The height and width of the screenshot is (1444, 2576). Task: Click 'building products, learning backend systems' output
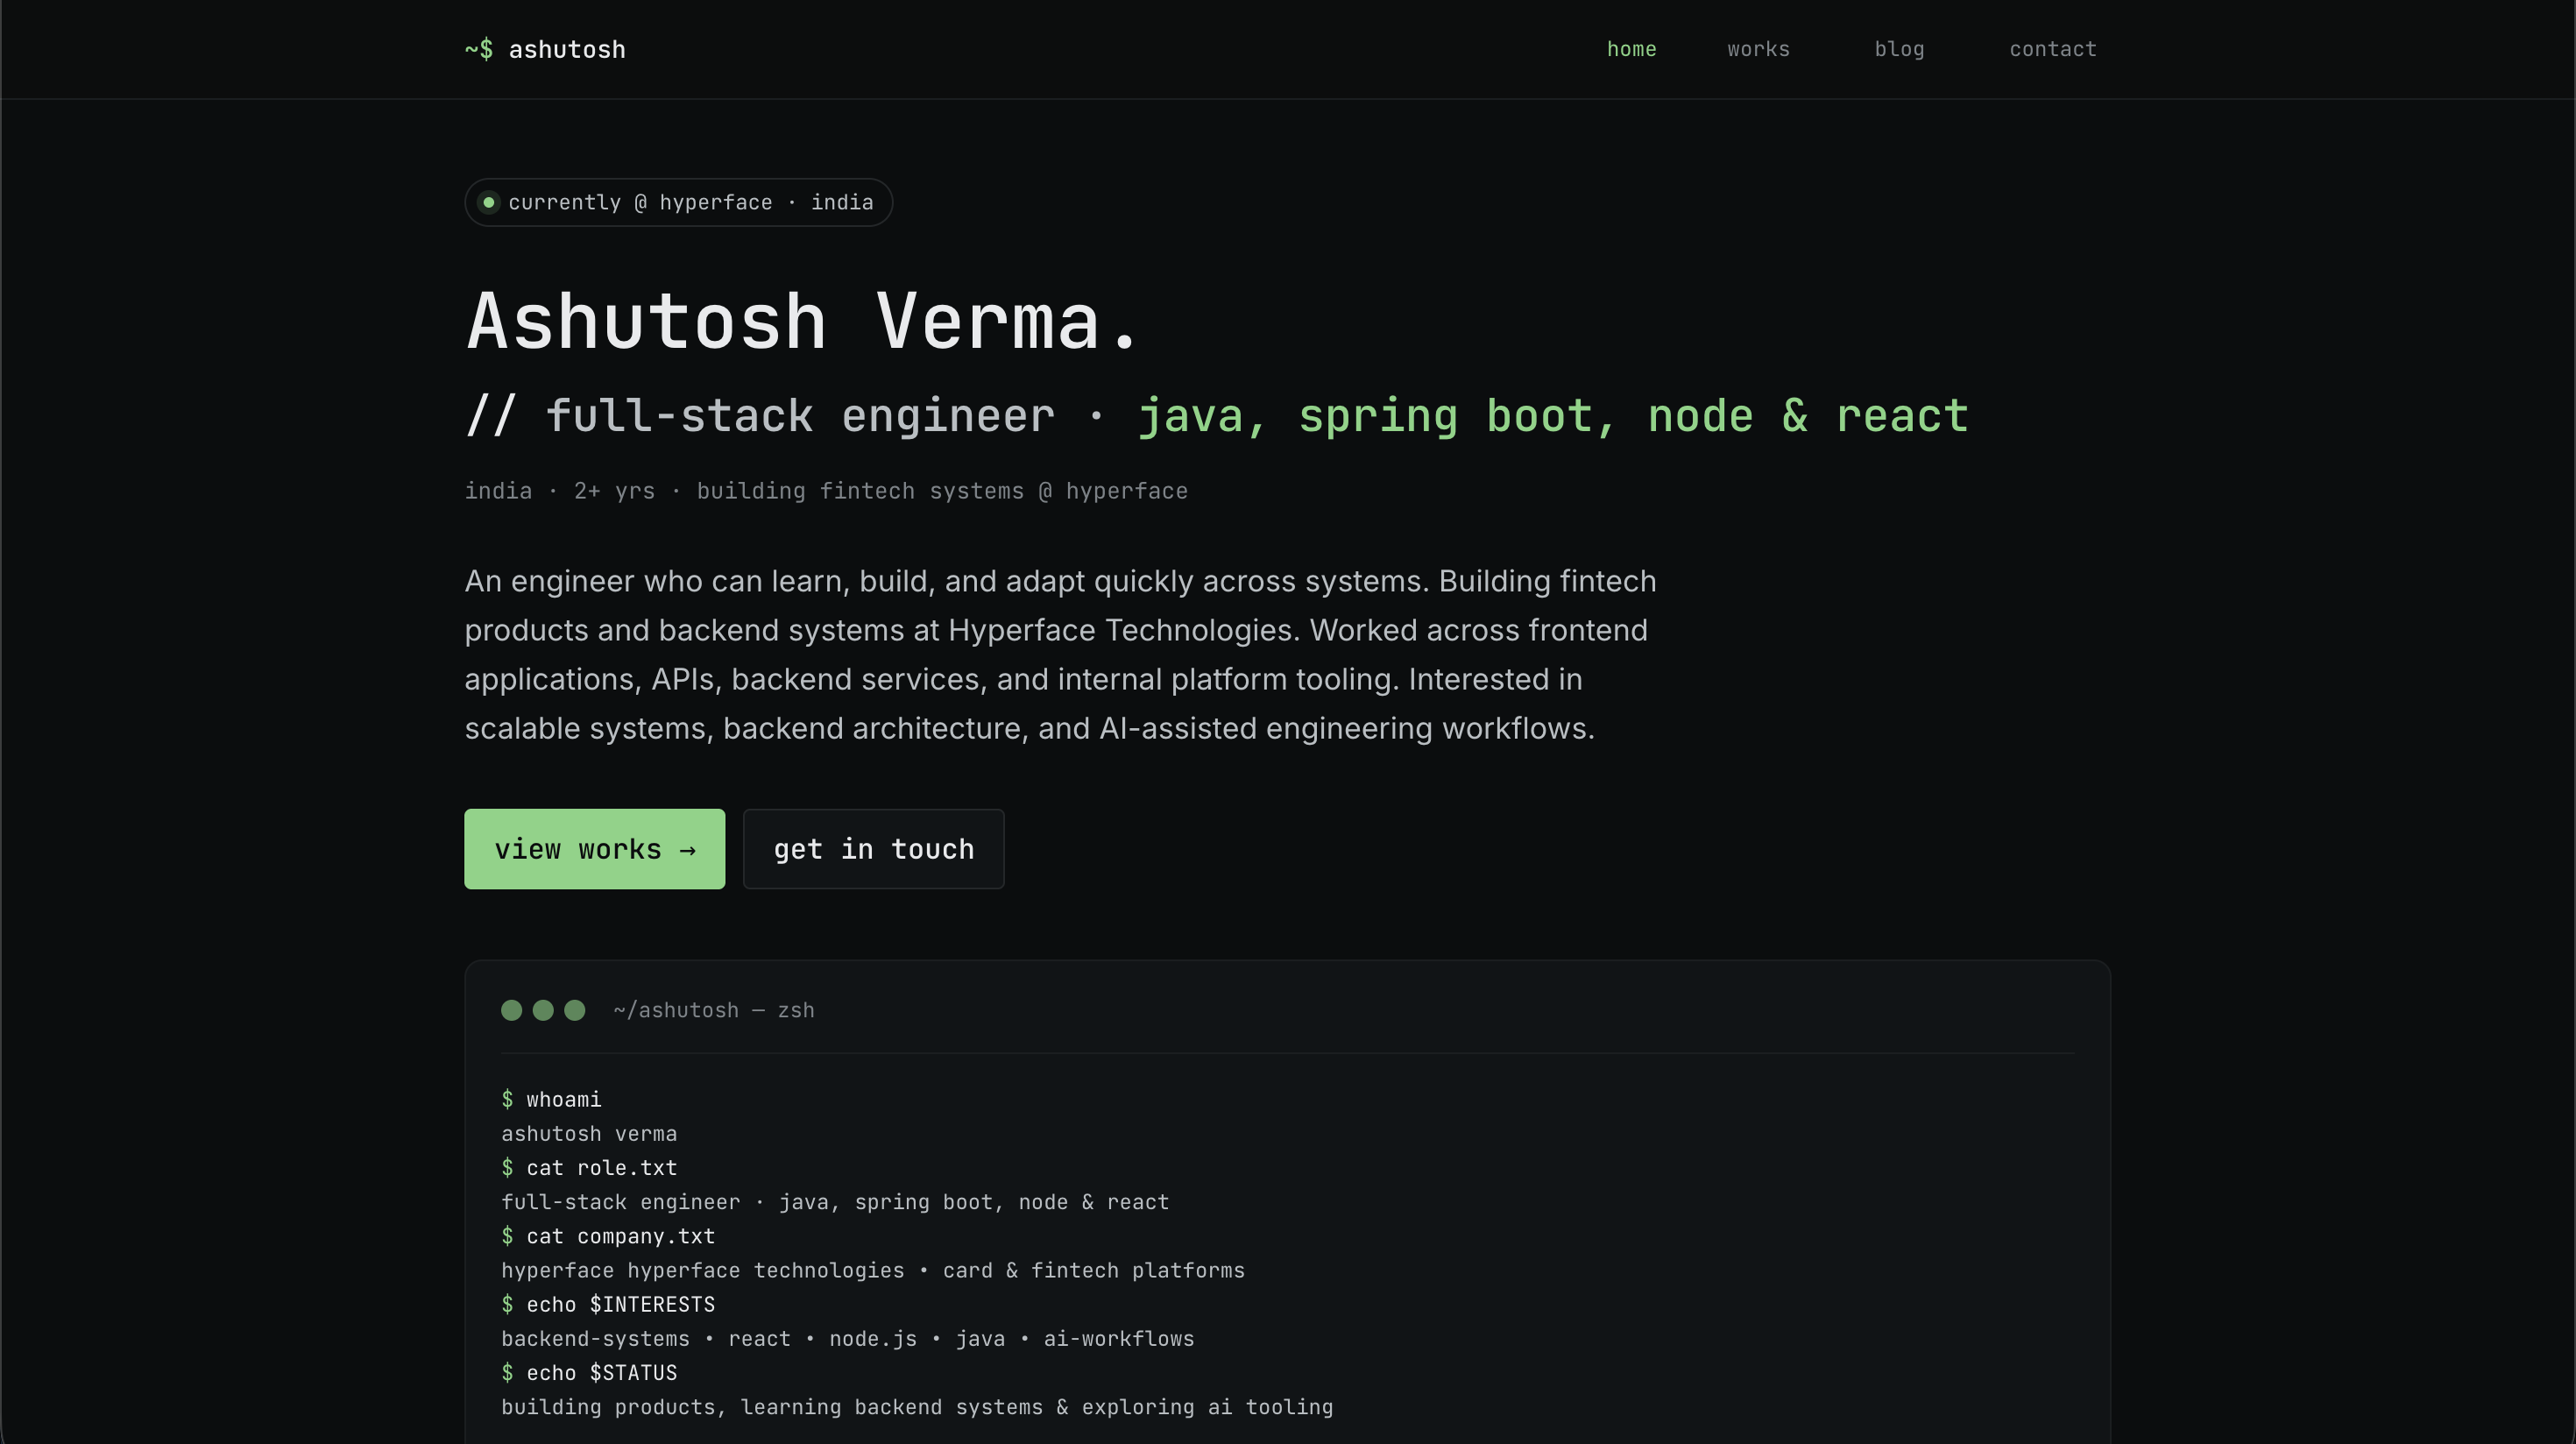tap(917, 1407)
